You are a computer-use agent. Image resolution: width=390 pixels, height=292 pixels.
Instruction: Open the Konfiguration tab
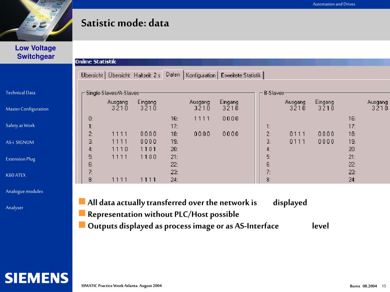tap(201, 75)
